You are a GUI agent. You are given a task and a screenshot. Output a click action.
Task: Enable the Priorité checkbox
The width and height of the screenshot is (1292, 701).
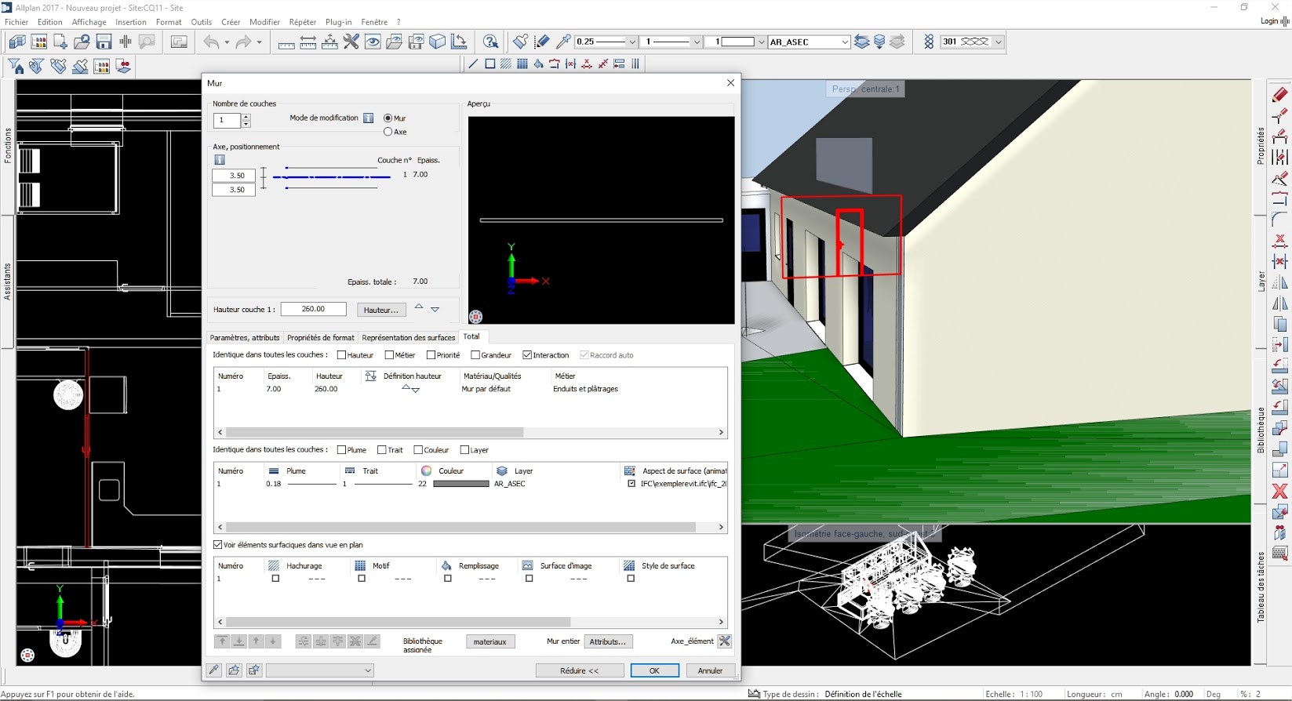coord(431,355)
